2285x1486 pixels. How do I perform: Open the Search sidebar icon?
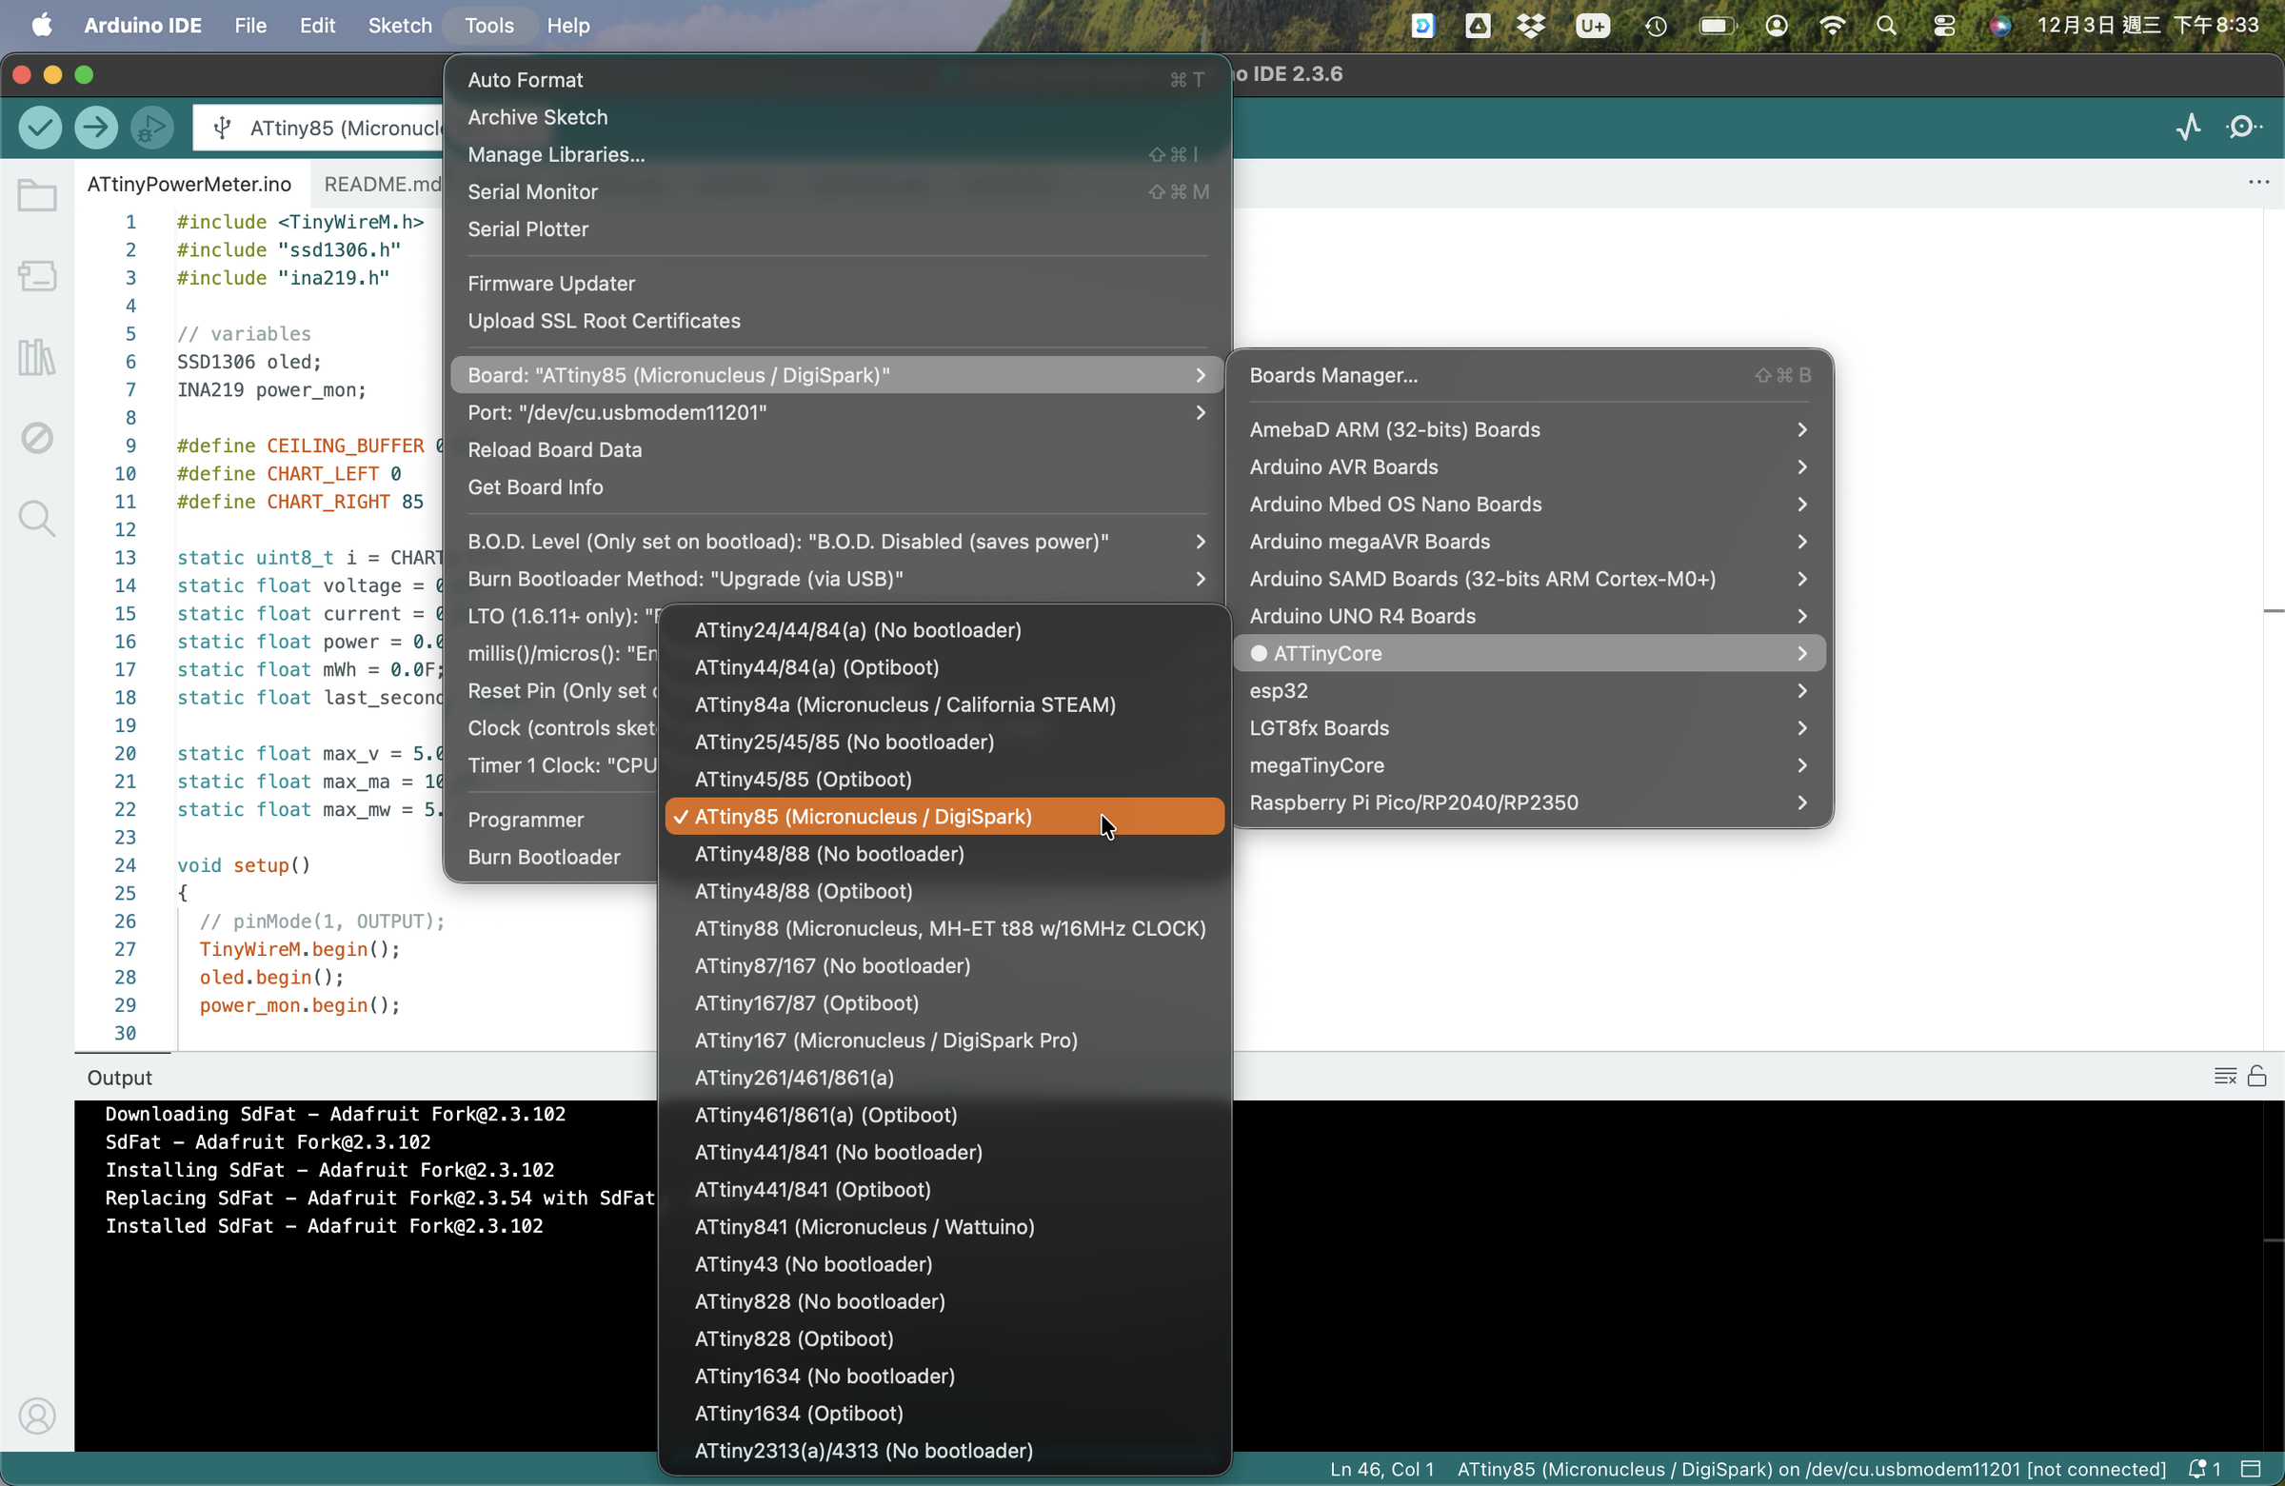pyautogui.click(x=36, y=519)
